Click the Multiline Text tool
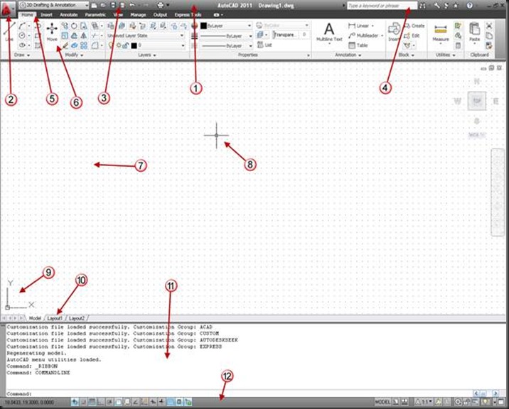 329,32
